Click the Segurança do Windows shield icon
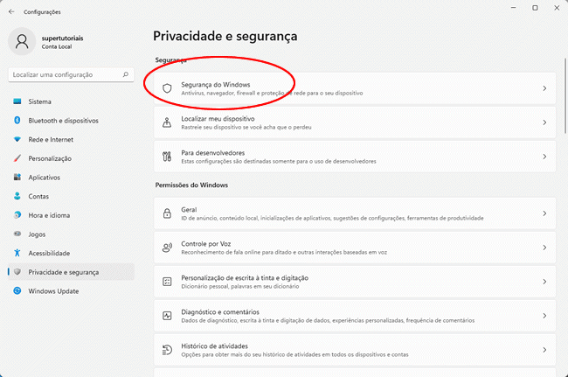This screenshot has height=377, width=568. 167,88
